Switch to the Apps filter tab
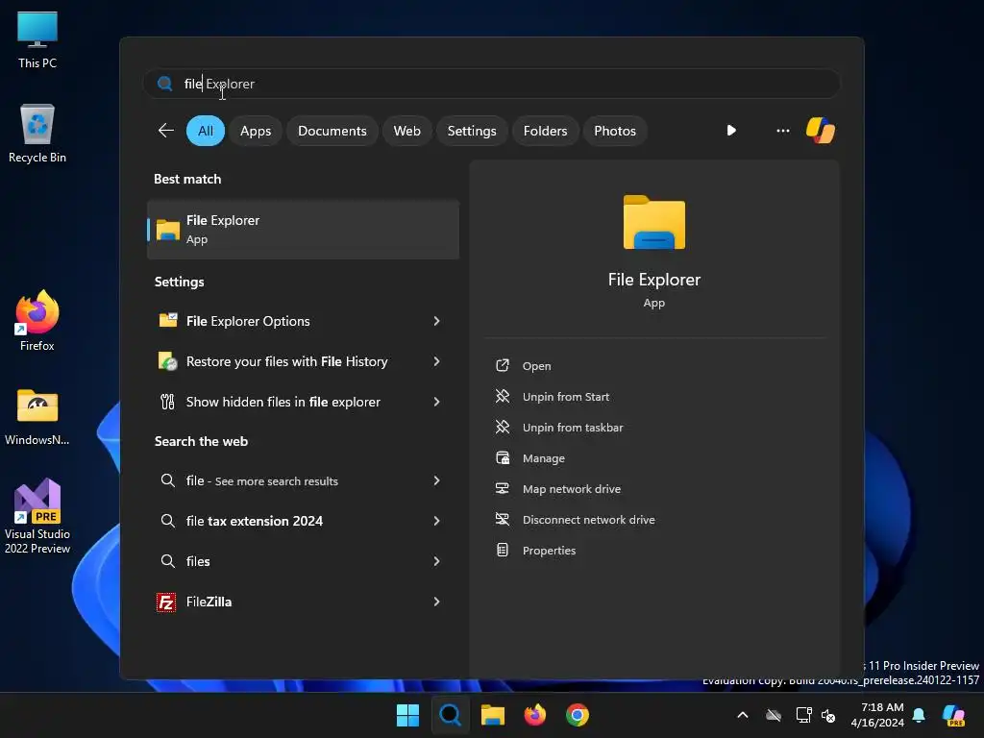This screenshot has width=984, height=738. pyautogui.click(x=256, y=131)
